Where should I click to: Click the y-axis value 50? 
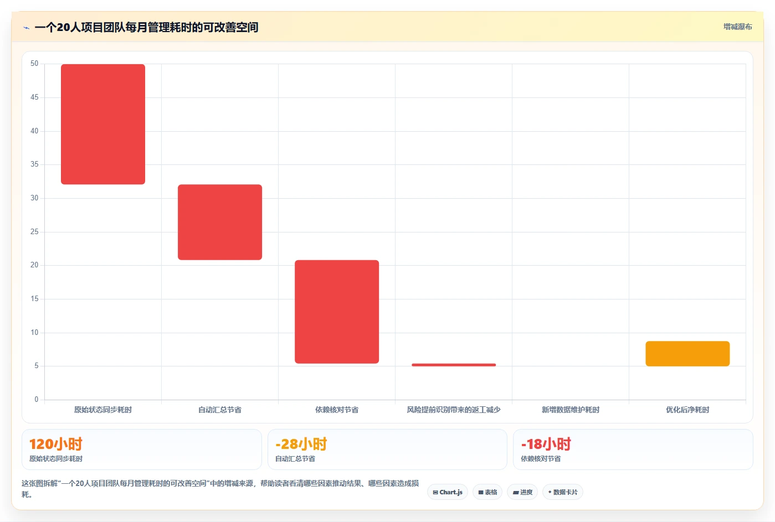coord(34,64)
